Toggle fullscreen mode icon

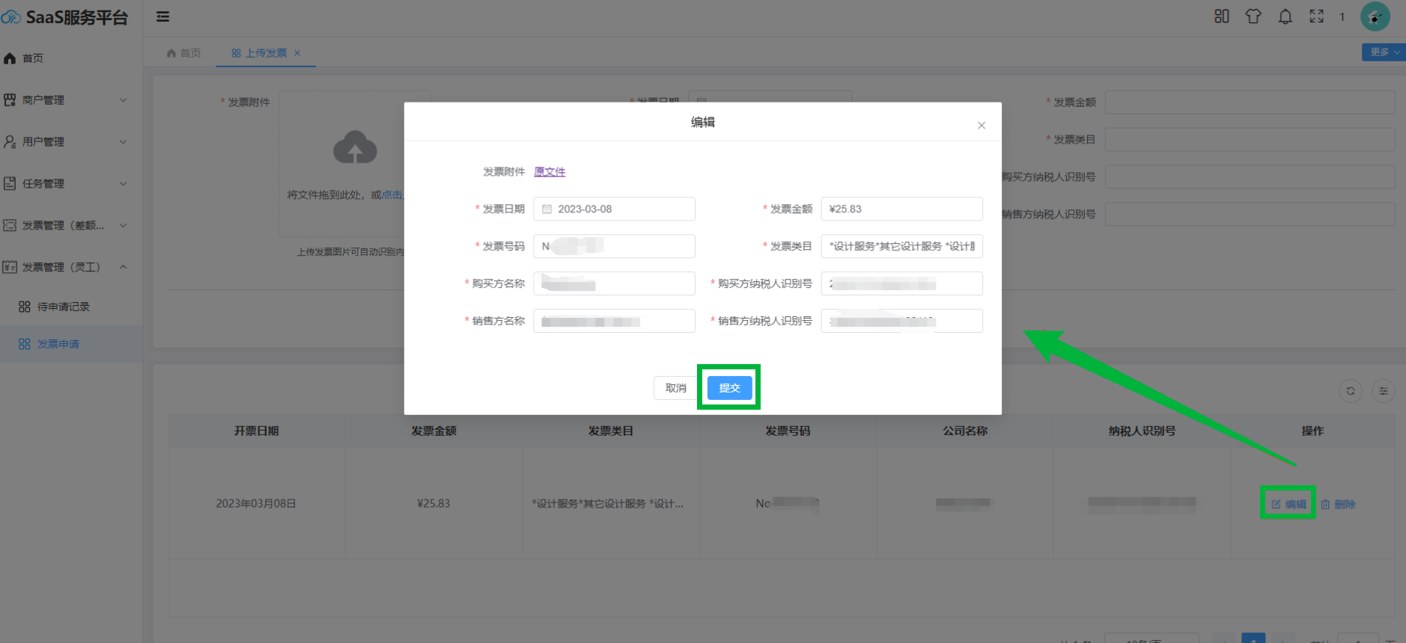1316,16
